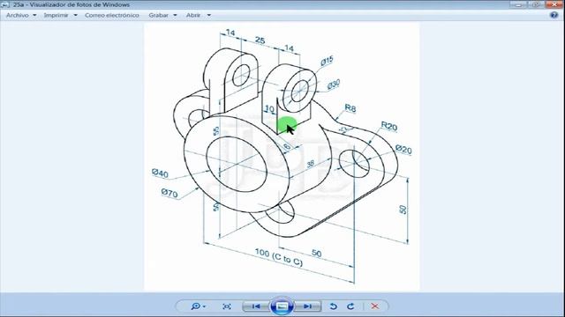Open the Imprimir menu
This screenshot has height=317, width=565.
point(56,15)
